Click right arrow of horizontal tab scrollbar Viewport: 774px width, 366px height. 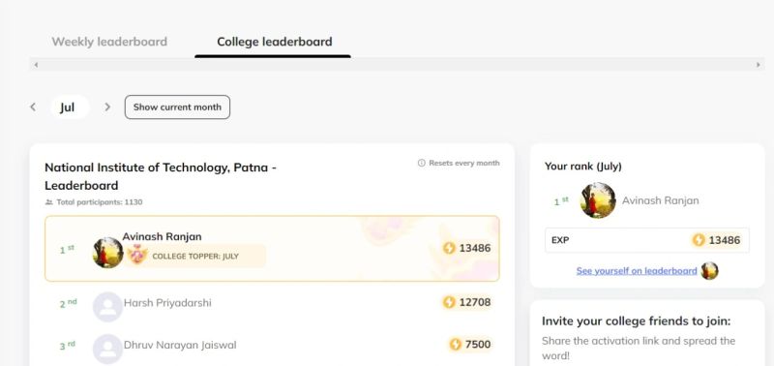[759, 64]
